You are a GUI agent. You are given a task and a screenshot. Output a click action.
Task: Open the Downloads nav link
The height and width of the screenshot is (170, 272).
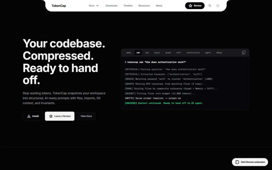coord(112,6)
